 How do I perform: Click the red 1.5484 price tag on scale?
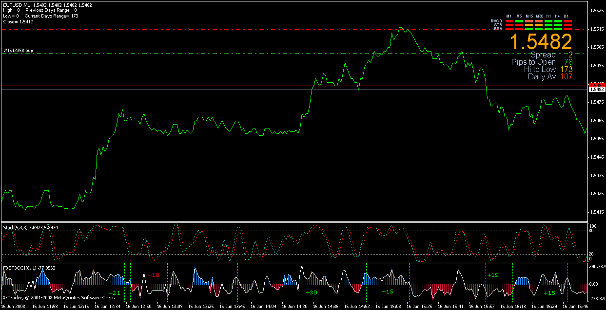click(597, 85)
